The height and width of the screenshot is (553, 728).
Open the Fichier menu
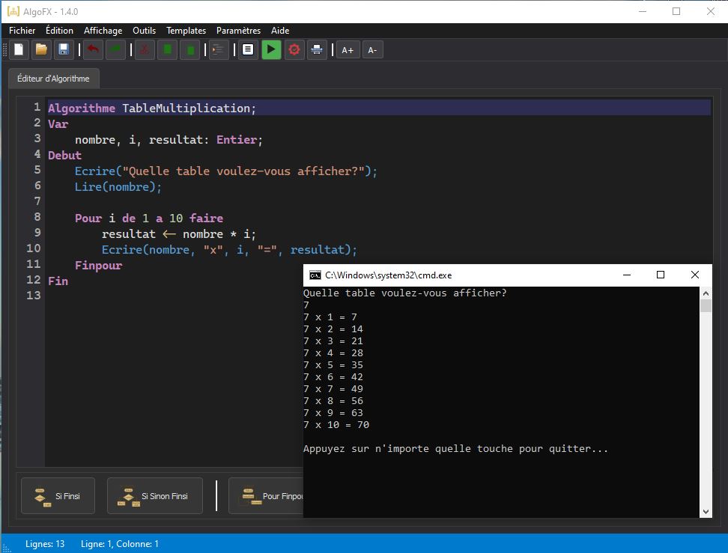click(x=22, y=31)
